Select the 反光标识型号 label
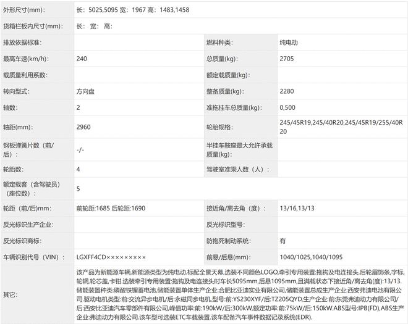The height and width of the screenshot is (324, 408). coord(226,225)
